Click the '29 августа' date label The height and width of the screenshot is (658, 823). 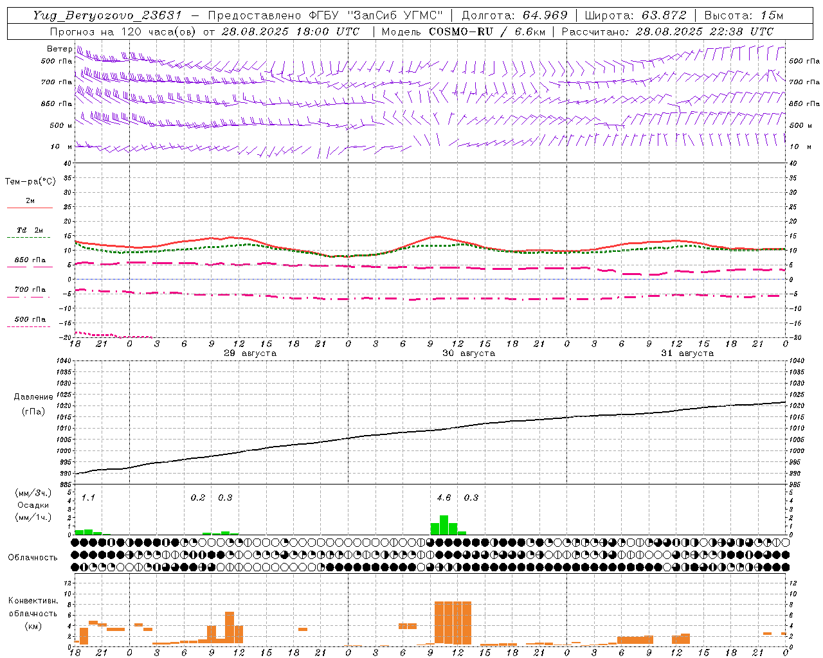coord(250,353)
